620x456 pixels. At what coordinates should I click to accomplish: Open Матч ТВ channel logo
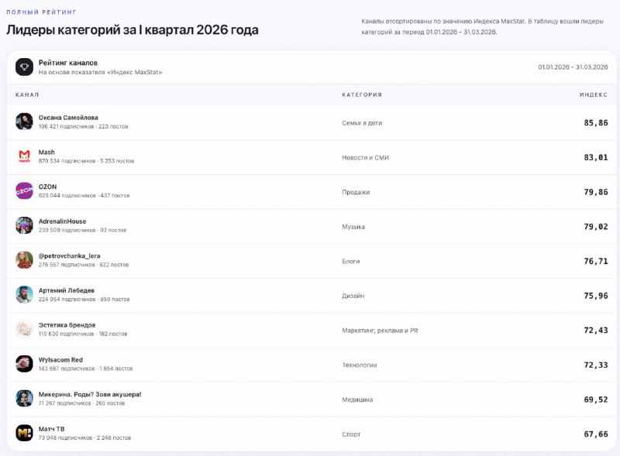pos(24,433)
